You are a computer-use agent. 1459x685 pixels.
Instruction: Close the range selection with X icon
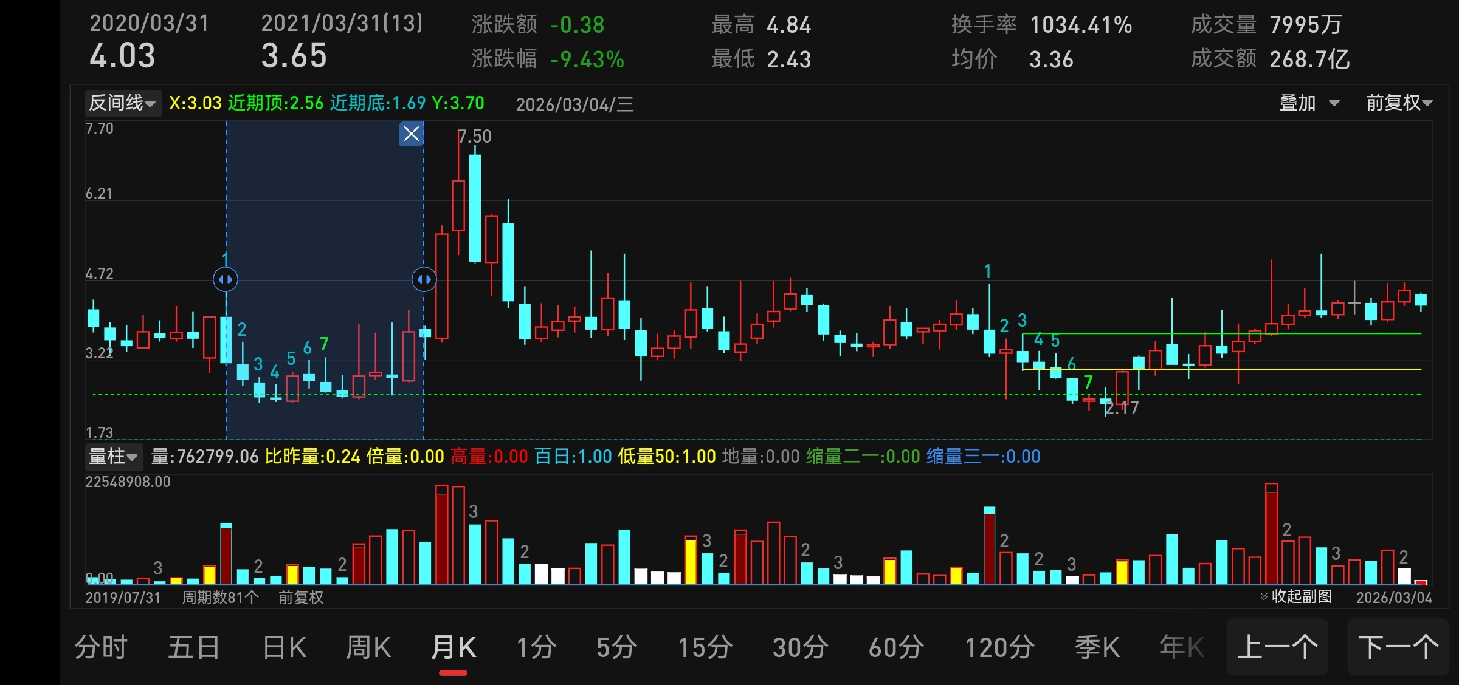[411, 134]
